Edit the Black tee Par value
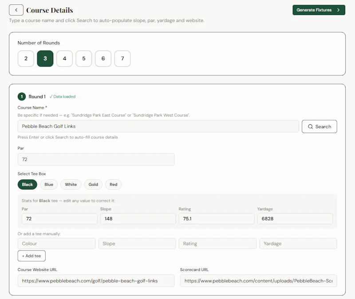This screenshot has width=355, height=299. tap(59, 219)
